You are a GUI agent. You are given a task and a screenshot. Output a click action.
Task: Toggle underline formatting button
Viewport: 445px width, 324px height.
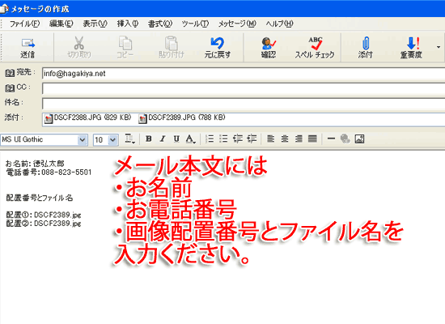[x=176, y=139]
